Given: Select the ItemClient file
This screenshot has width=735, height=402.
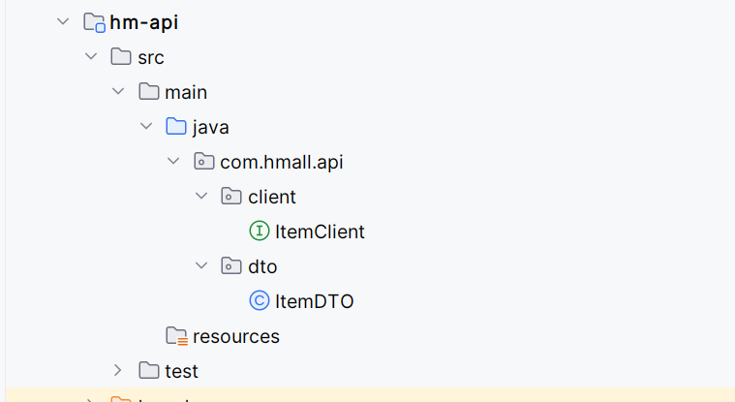Looking at the screenshot, I should point(320,232).
